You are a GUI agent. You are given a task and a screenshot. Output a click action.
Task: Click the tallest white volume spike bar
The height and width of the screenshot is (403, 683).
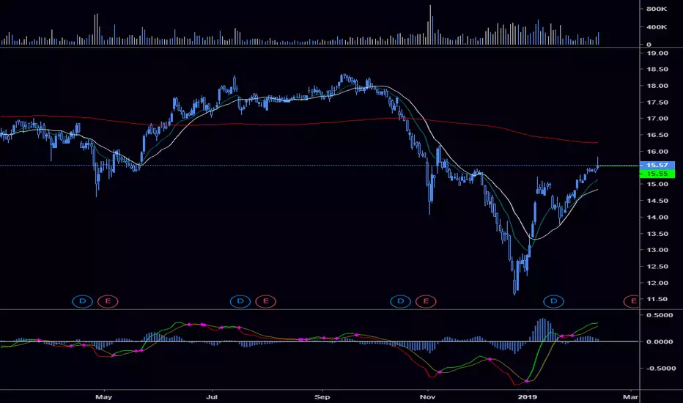point(430,25)
